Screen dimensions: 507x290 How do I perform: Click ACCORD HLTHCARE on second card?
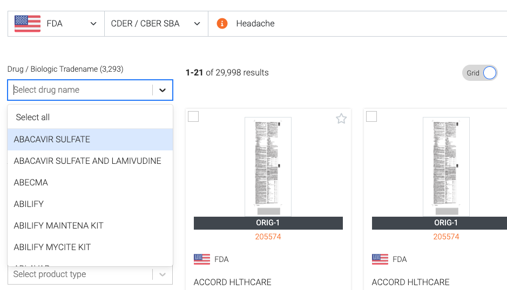click(411, 282)
